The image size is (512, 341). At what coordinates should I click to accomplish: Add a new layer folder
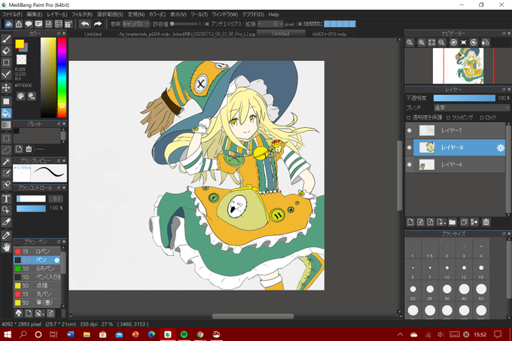[x=453, y=222]
